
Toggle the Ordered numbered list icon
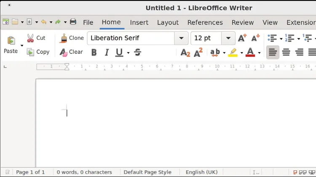tap(289, 38)
